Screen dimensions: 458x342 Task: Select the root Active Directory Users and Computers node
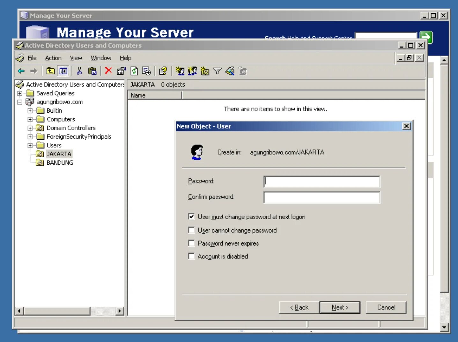click(x=75, y=85)
